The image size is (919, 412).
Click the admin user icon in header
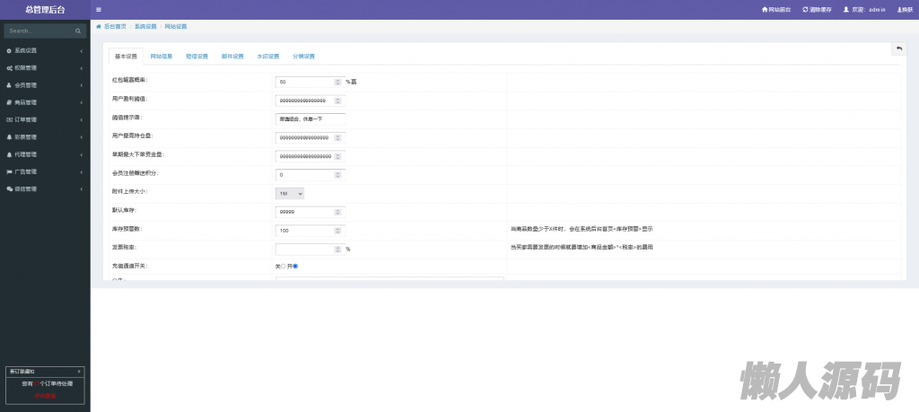845,10
